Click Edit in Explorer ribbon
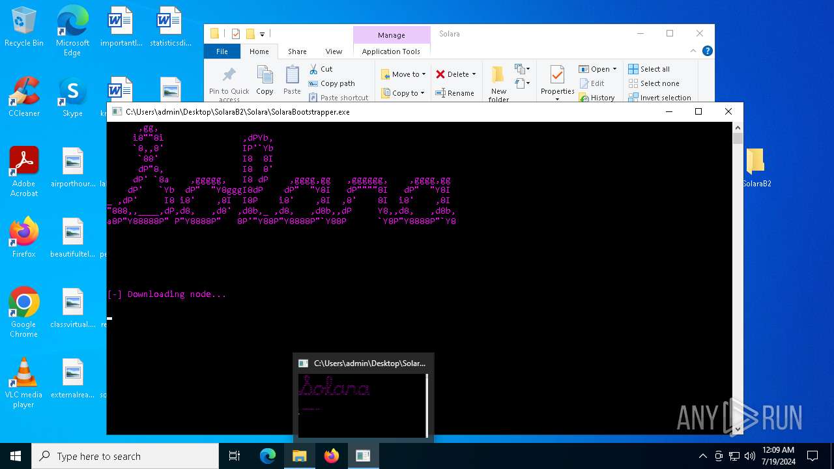 592,83
